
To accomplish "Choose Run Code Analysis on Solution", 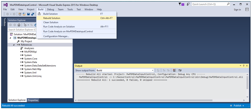I will tap(77, 27).
